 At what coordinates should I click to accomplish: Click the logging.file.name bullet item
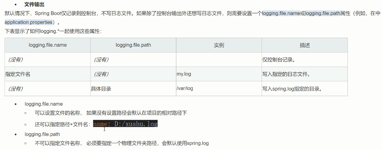coord(44,104)
